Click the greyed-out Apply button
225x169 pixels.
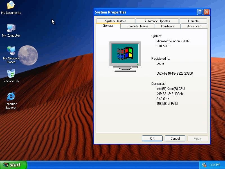click(x=198, y=138)
